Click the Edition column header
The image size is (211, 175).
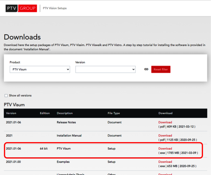coord(45,113)
